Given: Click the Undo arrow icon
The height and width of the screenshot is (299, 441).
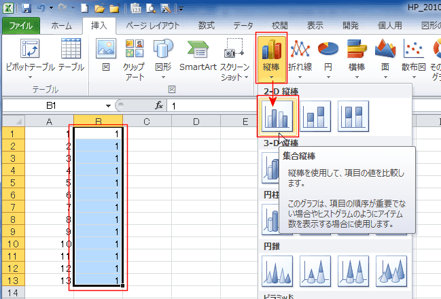Looking at the screenshot, I should 41,8.
